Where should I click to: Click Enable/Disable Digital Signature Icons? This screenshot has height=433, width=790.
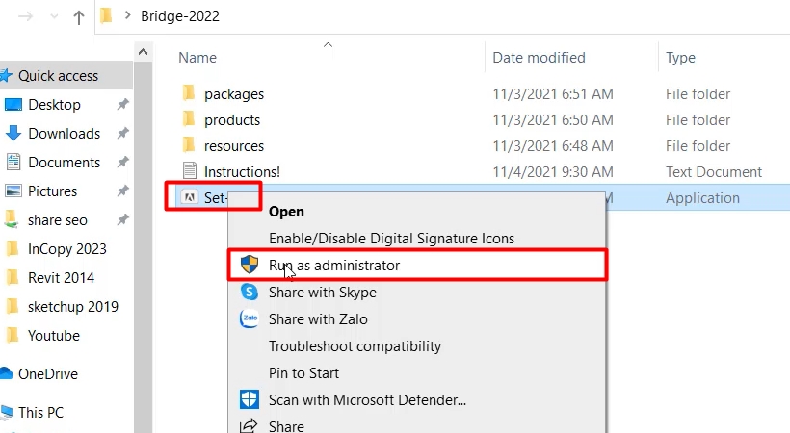391,238
